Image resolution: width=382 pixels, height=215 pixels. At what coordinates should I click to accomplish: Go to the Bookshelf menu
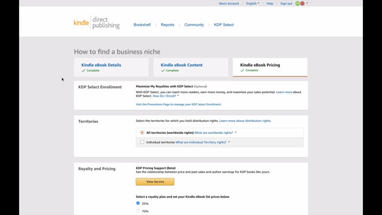[142, 24]
